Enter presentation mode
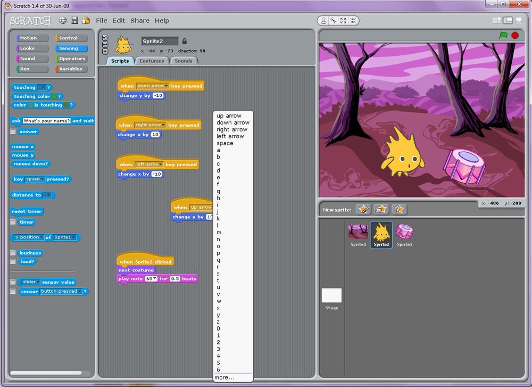The image size is (532, 387). click(519, 20)
